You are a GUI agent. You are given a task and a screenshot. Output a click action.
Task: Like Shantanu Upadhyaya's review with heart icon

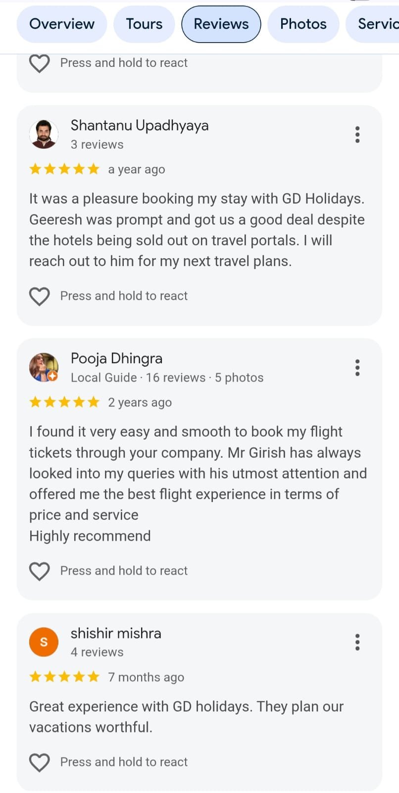click(x=40, y=296)
